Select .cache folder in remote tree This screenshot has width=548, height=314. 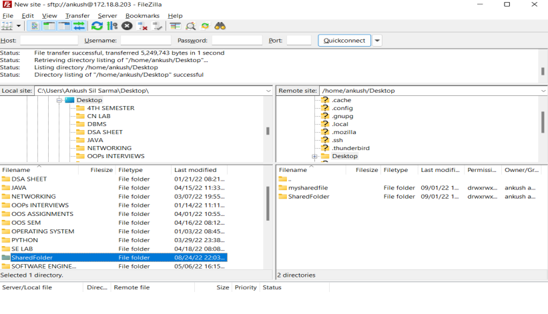[341, 100]
